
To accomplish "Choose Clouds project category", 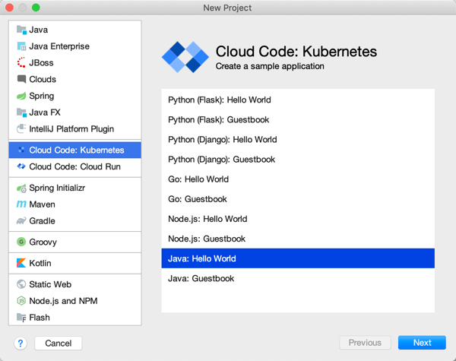I will 43,79.
